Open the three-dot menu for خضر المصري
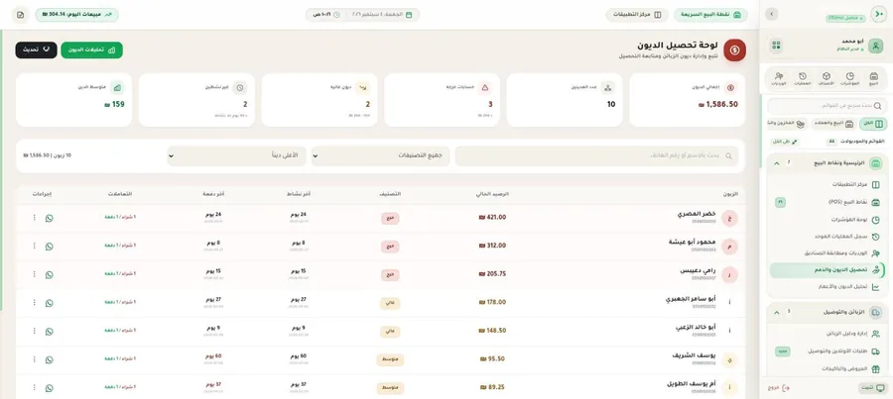The image size is (893, 399). [34, 218]
